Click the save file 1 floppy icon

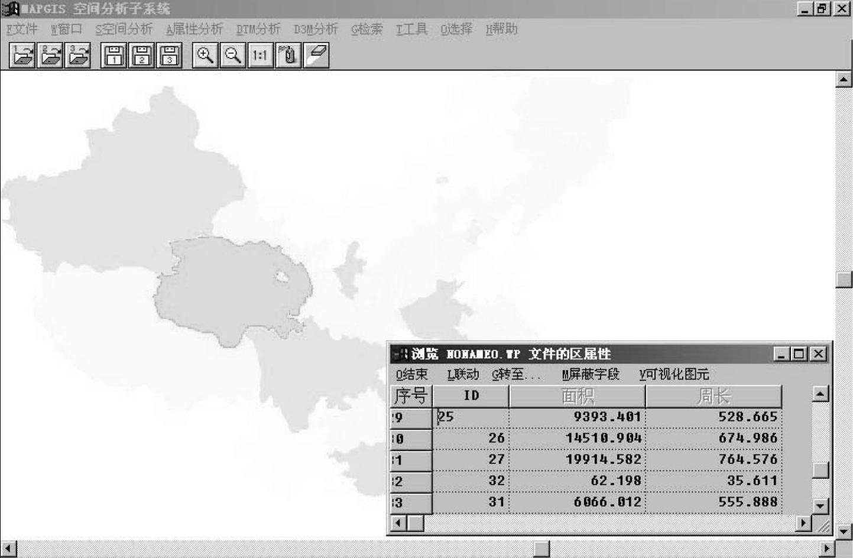[113, 56]
